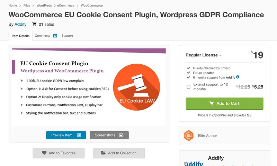Tick the Extend support to 12 months checkbox
The image size is (277, 166).
pyautogui.click(x=188, y=87)
